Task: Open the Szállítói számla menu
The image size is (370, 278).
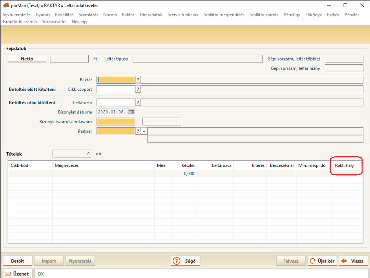Action: point(264,15)
